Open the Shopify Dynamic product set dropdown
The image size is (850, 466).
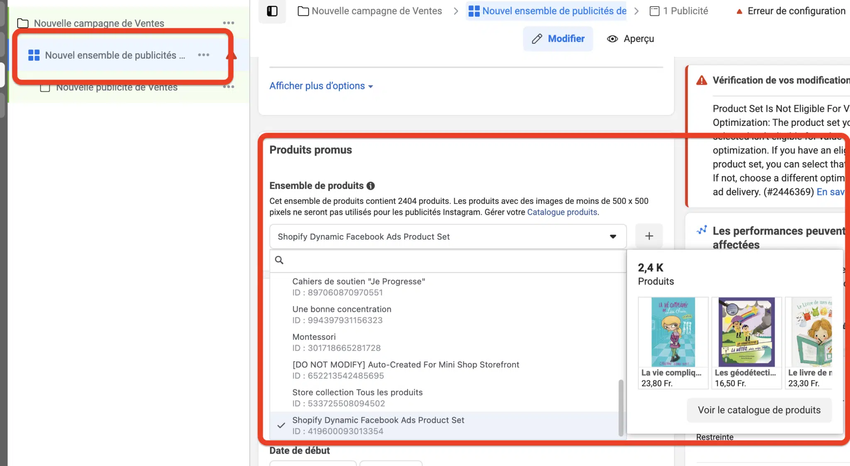coord(448,236)
